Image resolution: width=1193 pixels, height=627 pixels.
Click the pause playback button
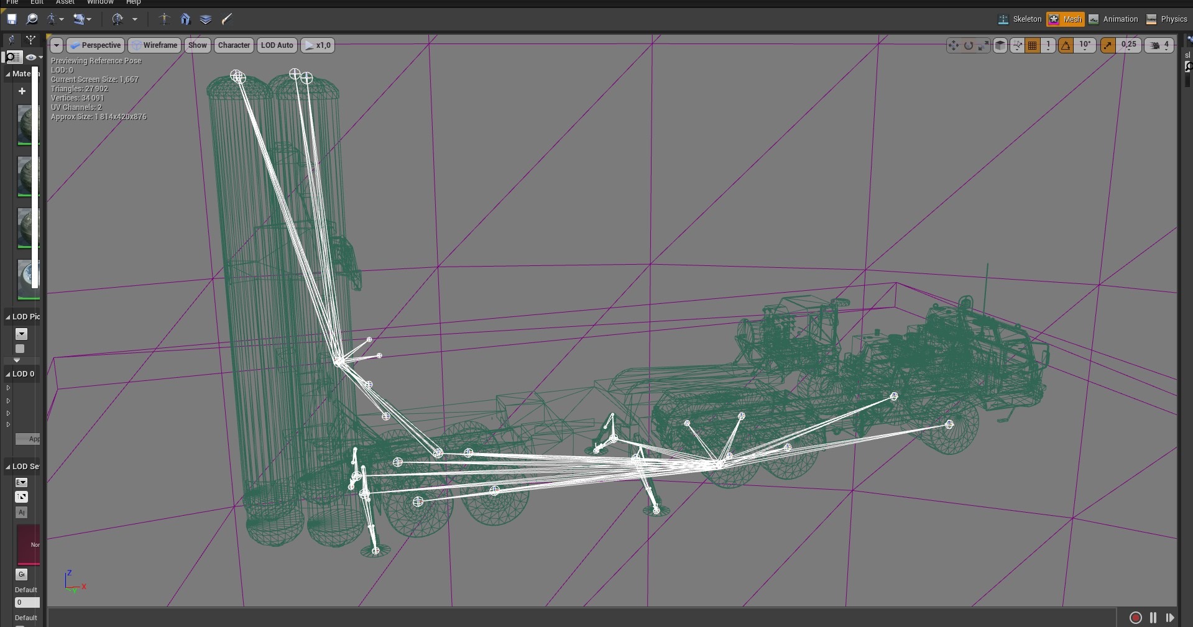[x=1153, y=618]
